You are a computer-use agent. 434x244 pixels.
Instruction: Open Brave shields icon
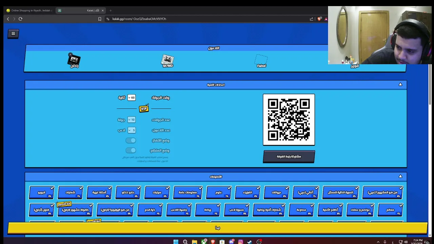coord(319,19)
